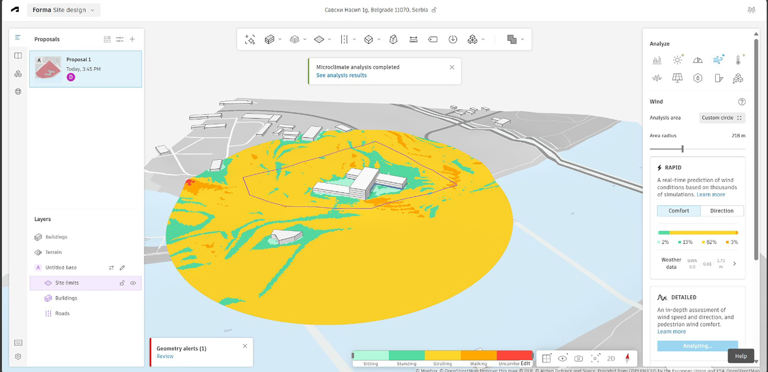Adjust the Area radius slider handle
This screenshot has width=768, height=372.
[x=682, y=149]
